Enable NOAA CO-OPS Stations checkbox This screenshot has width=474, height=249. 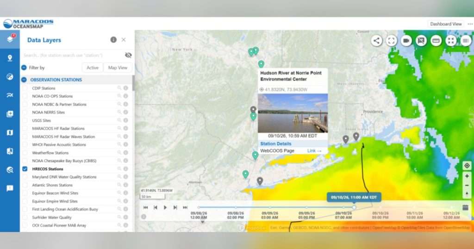(25, 96)
